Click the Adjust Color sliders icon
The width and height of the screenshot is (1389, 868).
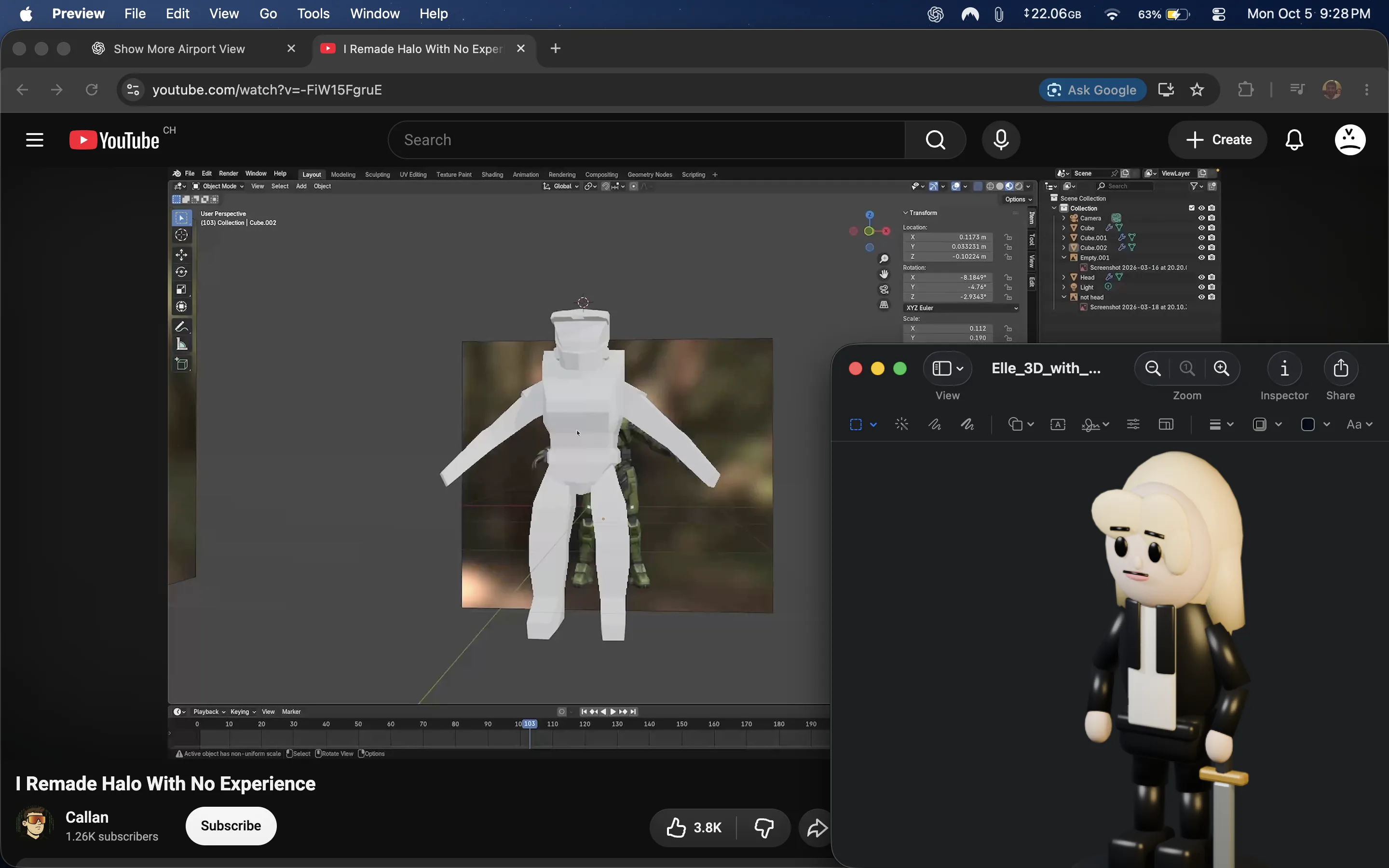[1133, 424]
